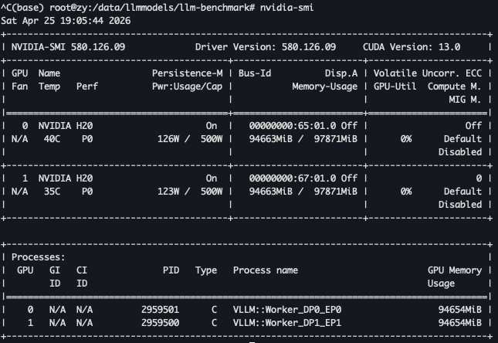The width and height of the screenshot is (498, 343).
Task: Click the 'GPU Memory' column header
Action: coord(455,270)
